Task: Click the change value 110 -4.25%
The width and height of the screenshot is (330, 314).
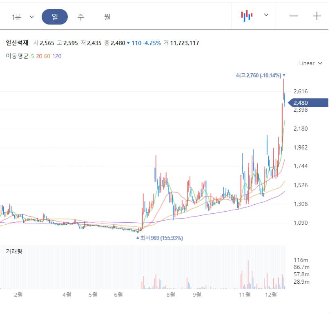Action: click(x=146, y=43)
